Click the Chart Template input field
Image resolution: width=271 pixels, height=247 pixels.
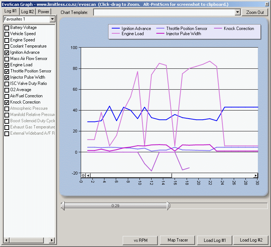click(x=164, y=12)
